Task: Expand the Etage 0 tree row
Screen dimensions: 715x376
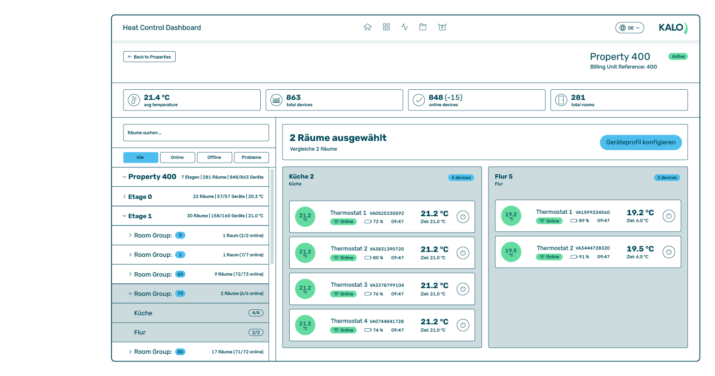Action: pos(125,197)
